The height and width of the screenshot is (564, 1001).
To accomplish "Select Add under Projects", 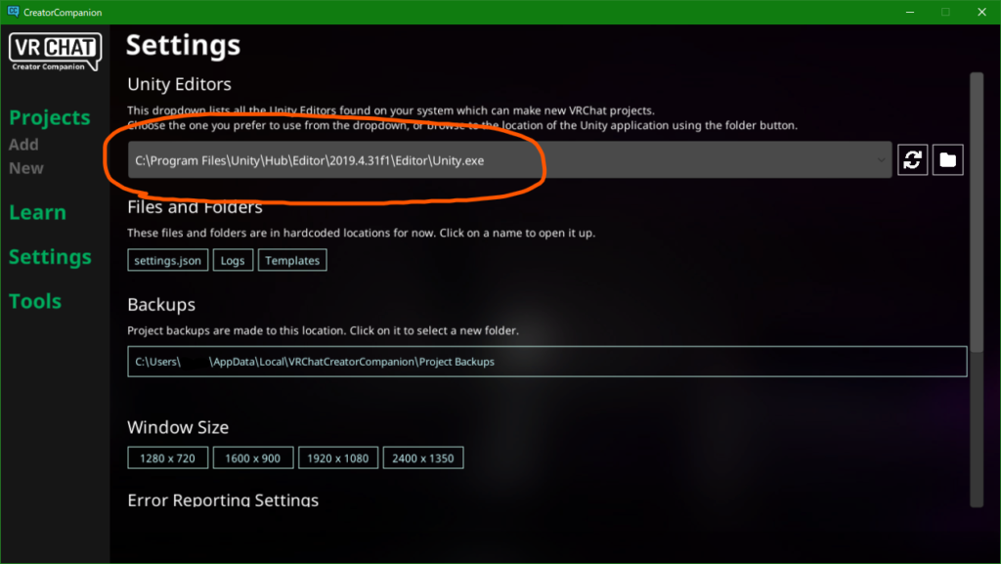I will [x=23, y=145].
